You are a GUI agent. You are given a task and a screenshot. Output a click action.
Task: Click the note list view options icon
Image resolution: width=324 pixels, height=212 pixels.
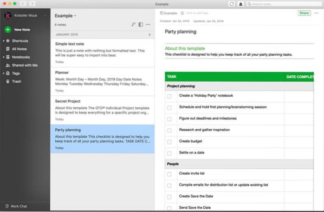pos(141,24)
